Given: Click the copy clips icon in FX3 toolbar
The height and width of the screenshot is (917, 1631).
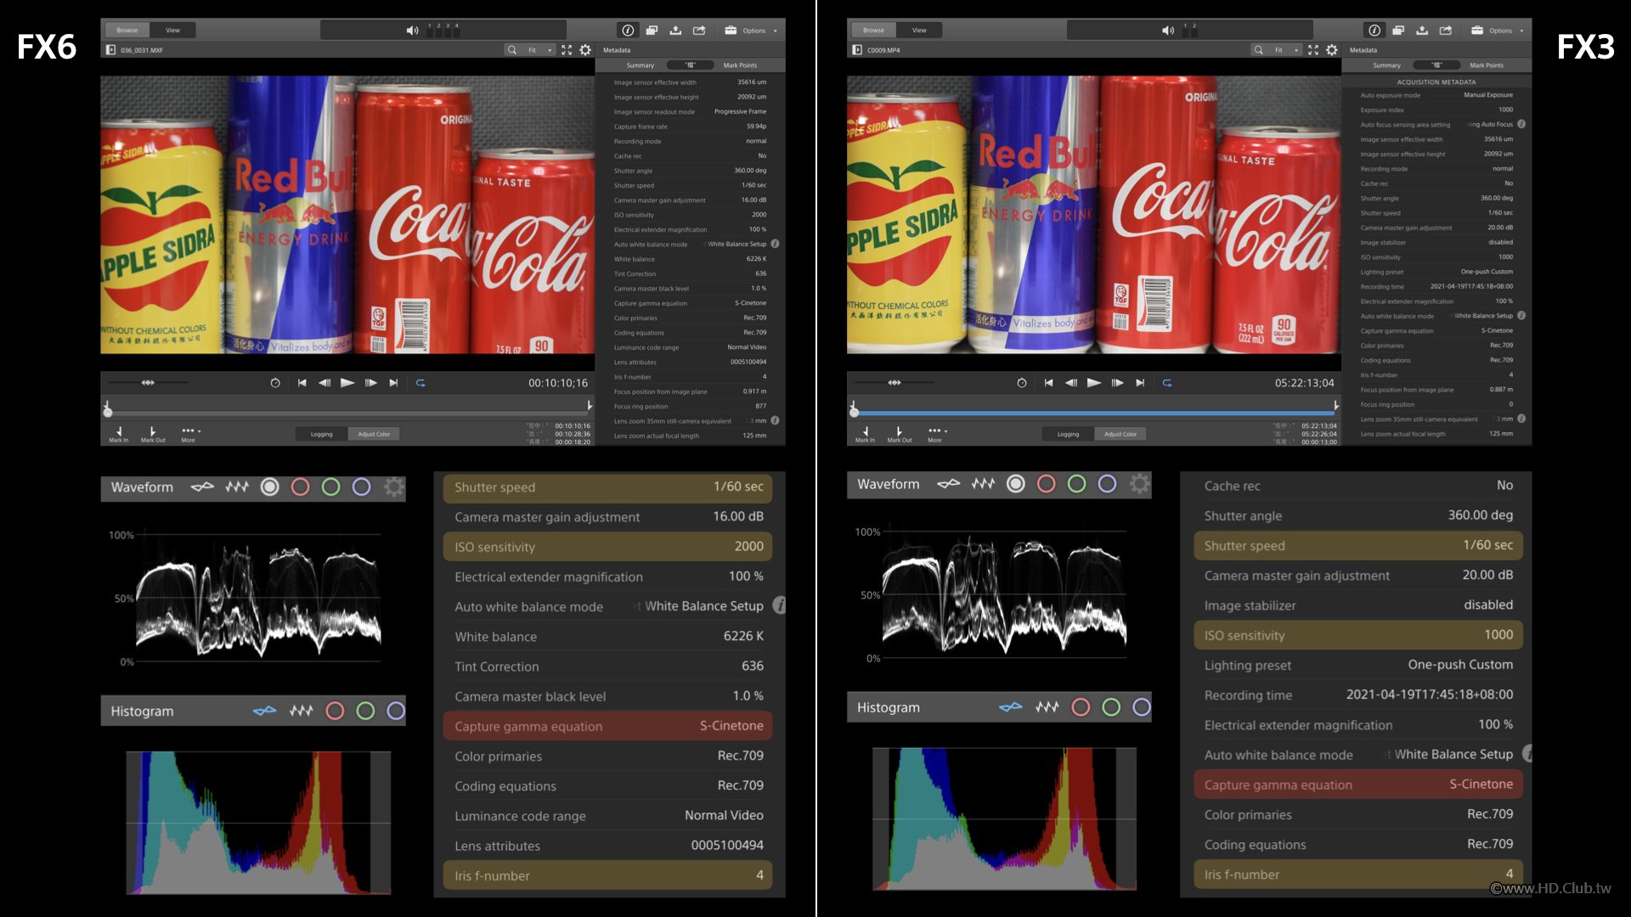Looking at the screenshot, I should (1398, 30).
